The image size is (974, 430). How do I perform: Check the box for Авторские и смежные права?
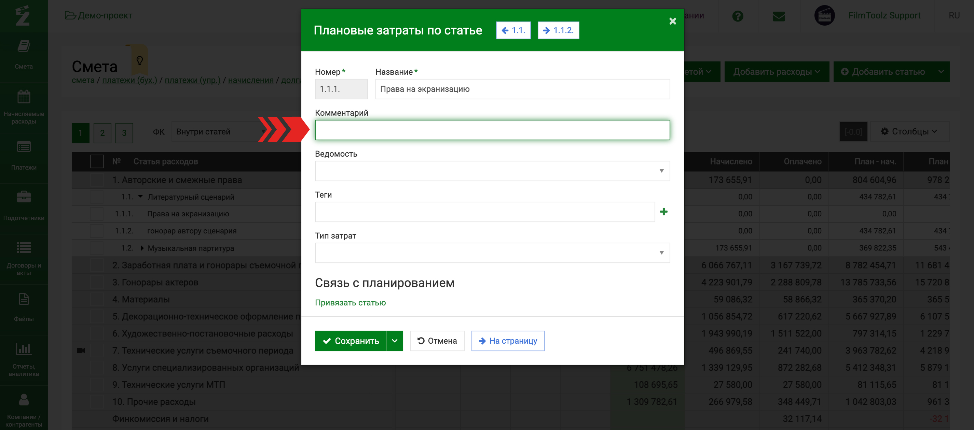97,180
